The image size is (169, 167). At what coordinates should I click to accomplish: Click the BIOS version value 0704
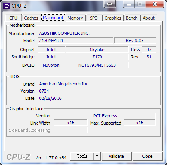click(97, 91)
